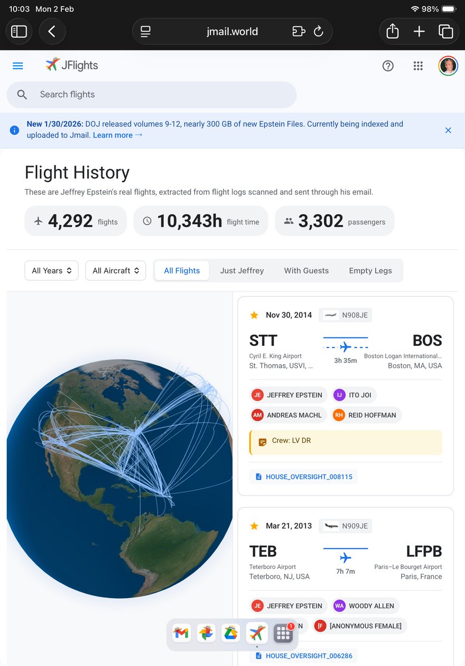Expand the All Aircraft dropdown

coord(116,270)
